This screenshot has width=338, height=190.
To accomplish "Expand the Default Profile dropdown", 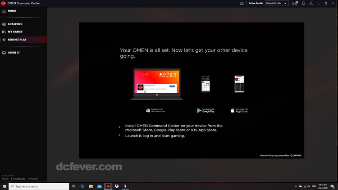I will tap(277, 3).
